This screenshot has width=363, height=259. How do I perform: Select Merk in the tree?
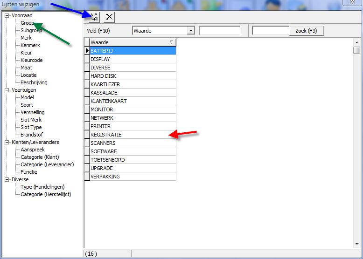(26, 38)
